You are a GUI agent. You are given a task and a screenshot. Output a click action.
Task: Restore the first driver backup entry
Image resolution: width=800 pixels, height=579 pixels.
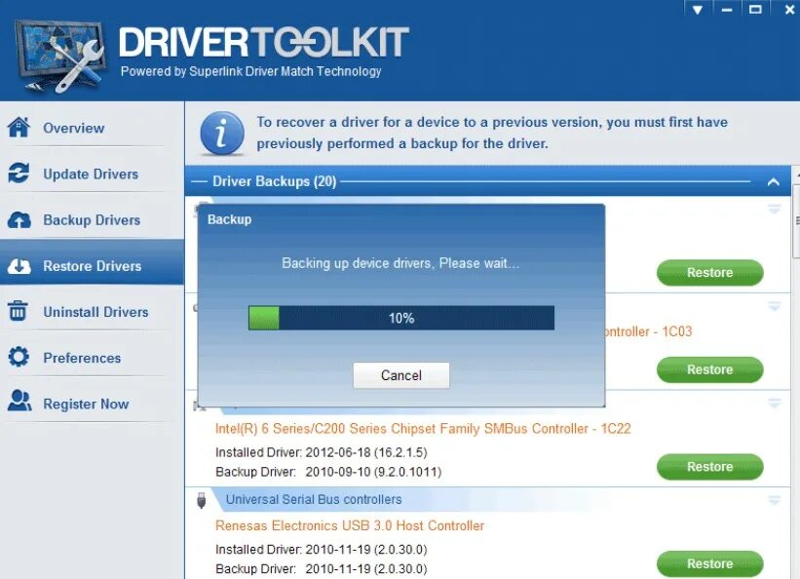(x=709, y=273)
